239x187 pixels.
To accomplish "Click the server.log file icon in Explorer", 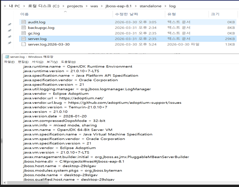I will pos(24,38).
